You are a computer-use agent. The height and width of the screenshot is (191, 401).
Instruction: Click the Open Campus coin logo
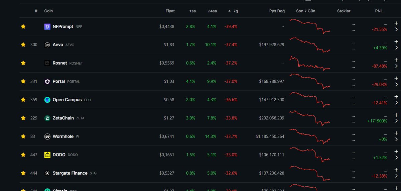pyautogui.click(x=47, y=100)
